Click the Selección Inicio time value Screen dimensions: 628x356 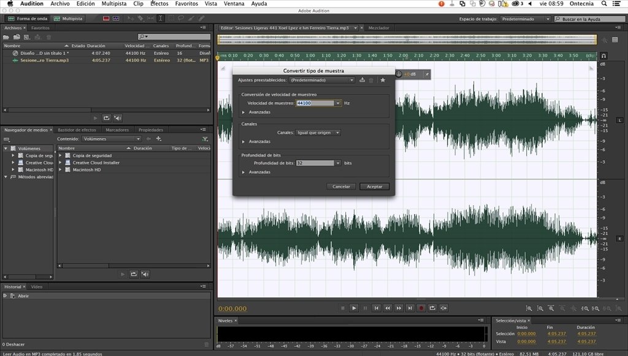click(x=526, y=333)
